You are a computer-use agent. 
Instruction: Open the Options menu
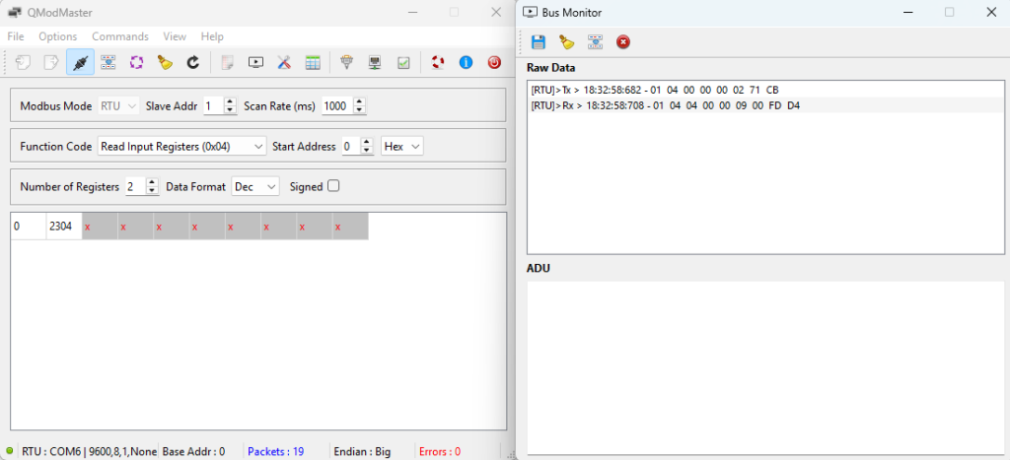58,36
